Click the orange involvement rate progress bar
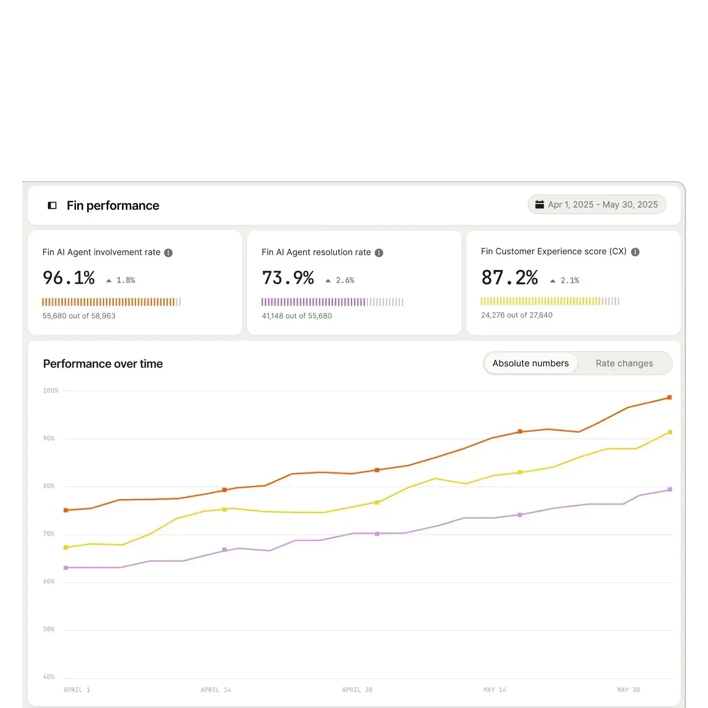The image size is (708, 708). [x=112, y=302]
